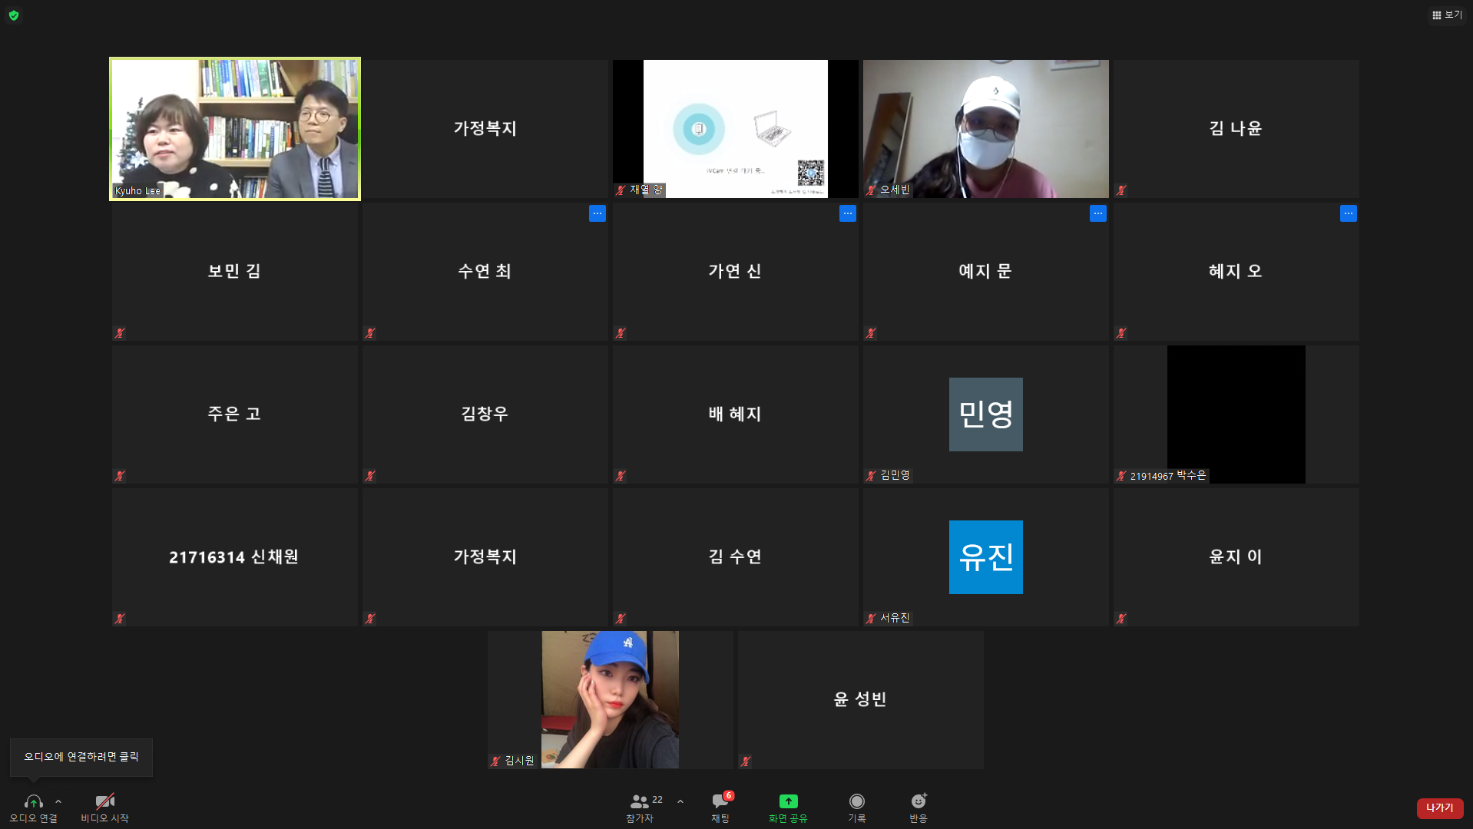The image size is (1473, 829).
Task: Open the 채팅 chat panel
Action: tap(720, 801)
